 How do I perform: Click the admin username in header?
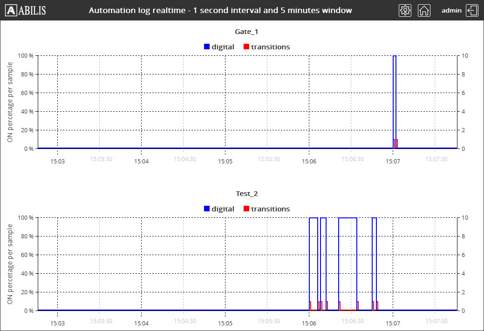coord(451,10)
